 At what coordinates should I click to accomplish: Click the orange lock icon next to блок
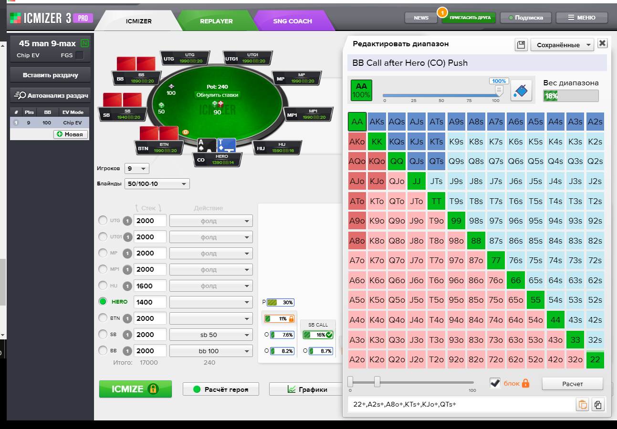click(525, 383)
